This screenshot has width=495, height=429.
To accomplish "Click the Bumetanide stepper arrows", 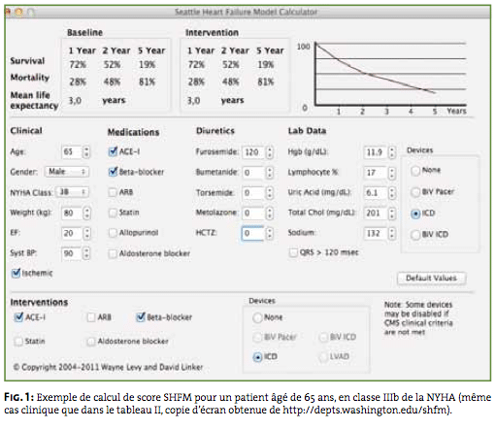I will click(x=269, y=173).
